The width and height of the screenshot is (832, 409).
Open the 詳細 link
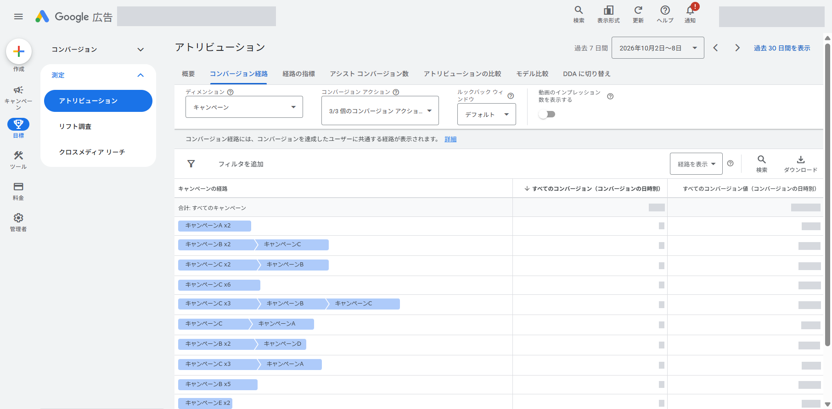tap(450, 139)
